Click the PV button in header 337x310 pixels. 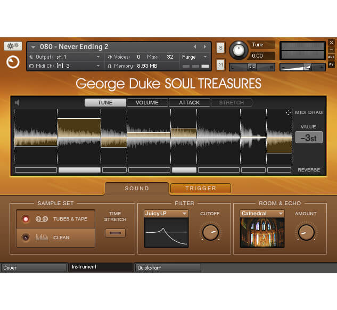pos(331,64)
